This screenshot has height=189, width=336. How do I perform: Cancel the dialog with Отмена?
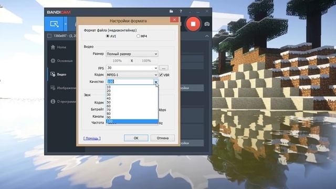(x=163, y=138)
